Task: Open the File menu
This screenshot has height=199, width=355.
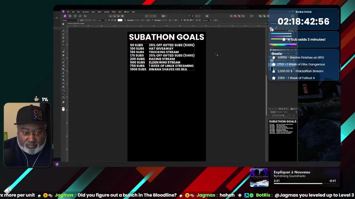Action: [x=68, y=12]
